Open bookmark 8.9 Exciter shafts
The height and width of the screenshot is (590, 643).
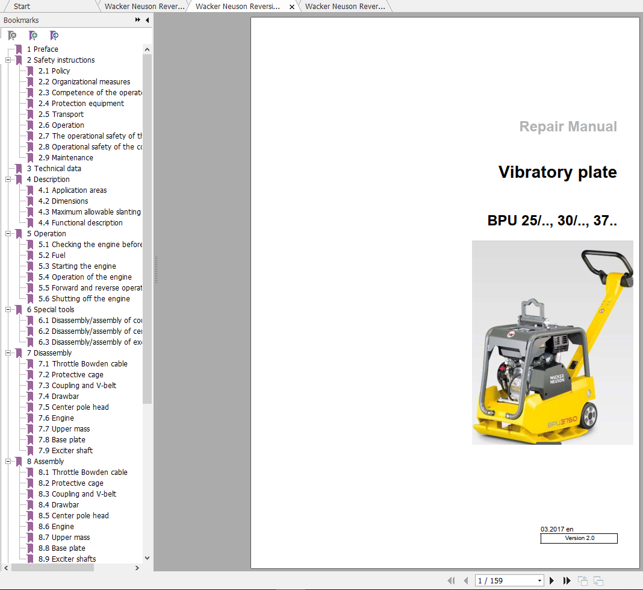(x=67, y=559)
